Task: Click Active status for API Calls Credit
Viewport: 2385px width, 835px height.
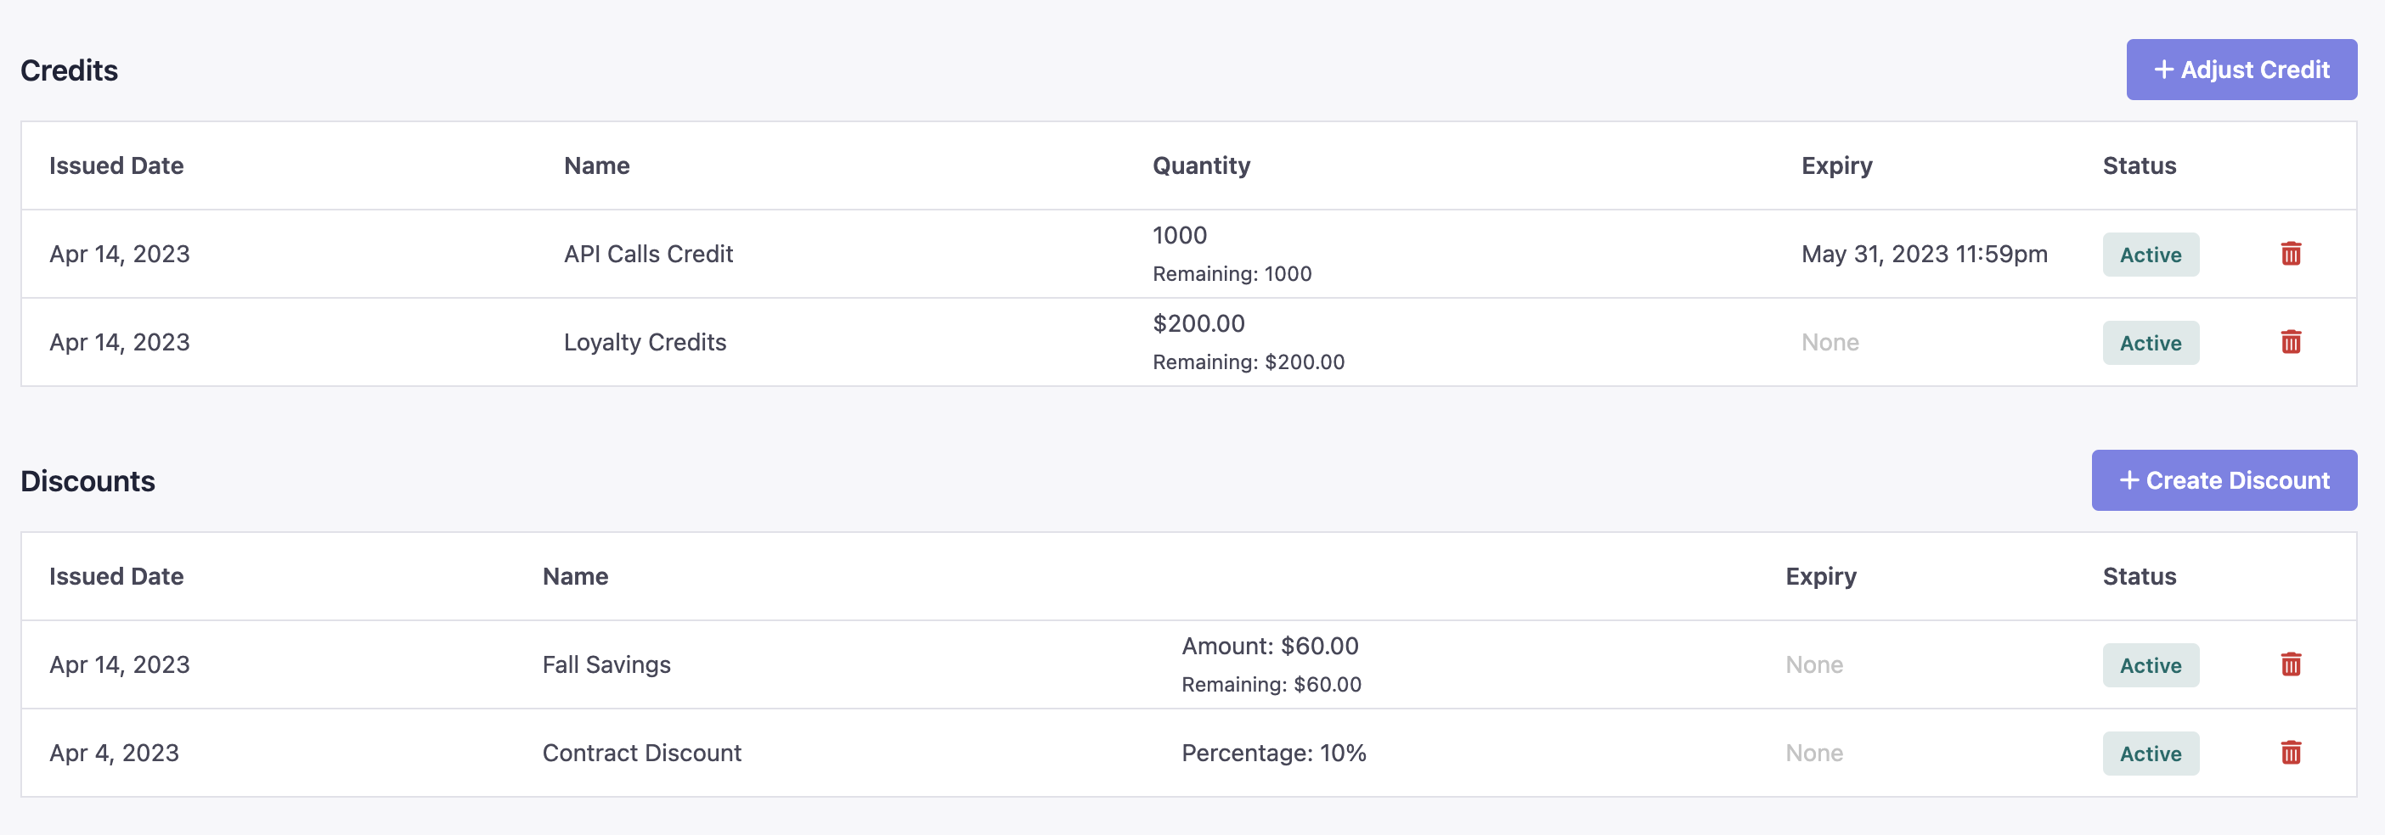Action: [2150, 255]
